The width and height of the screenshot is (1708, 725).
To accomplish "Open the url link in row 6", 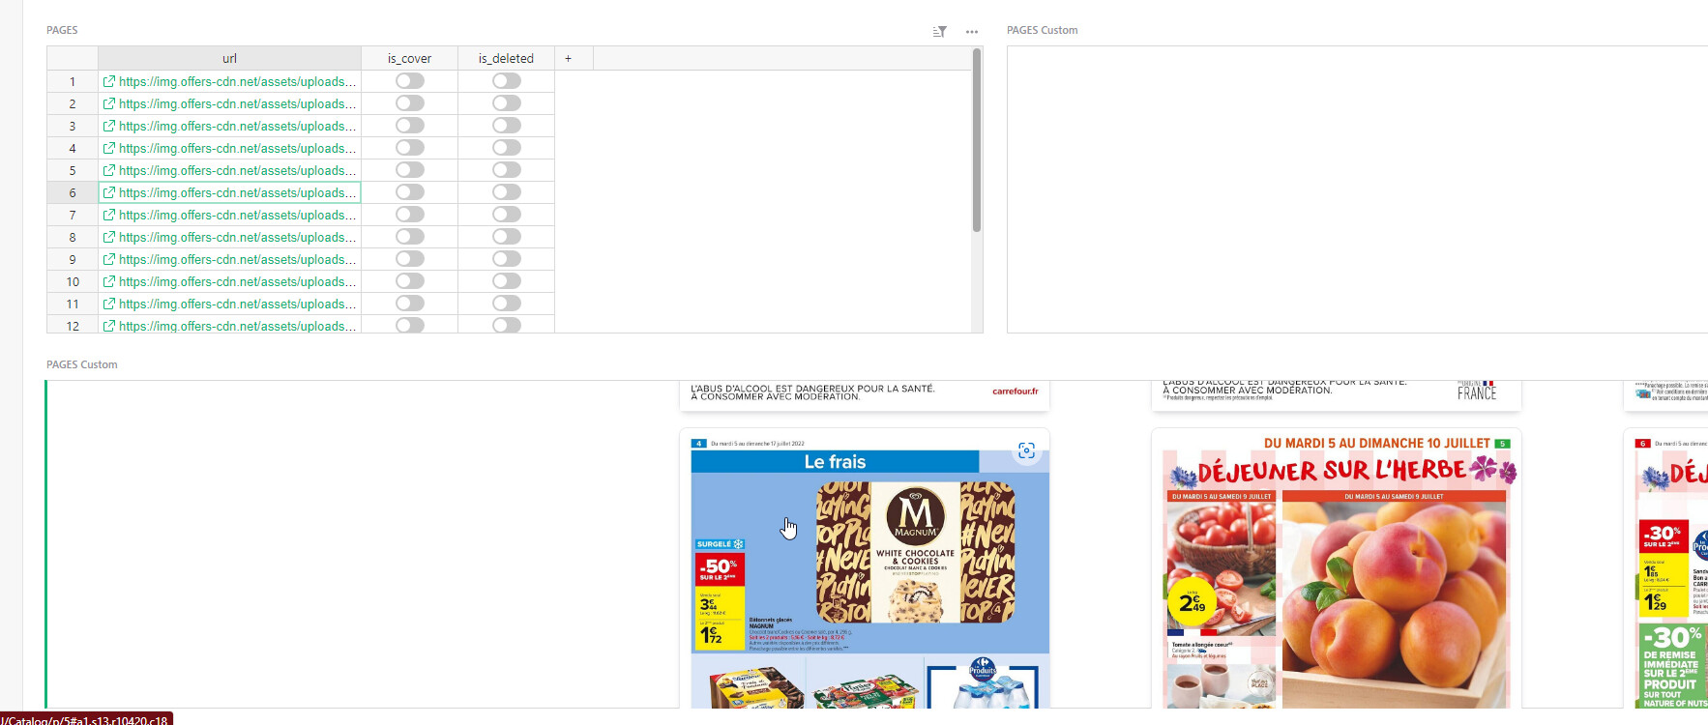I will 237,193.
